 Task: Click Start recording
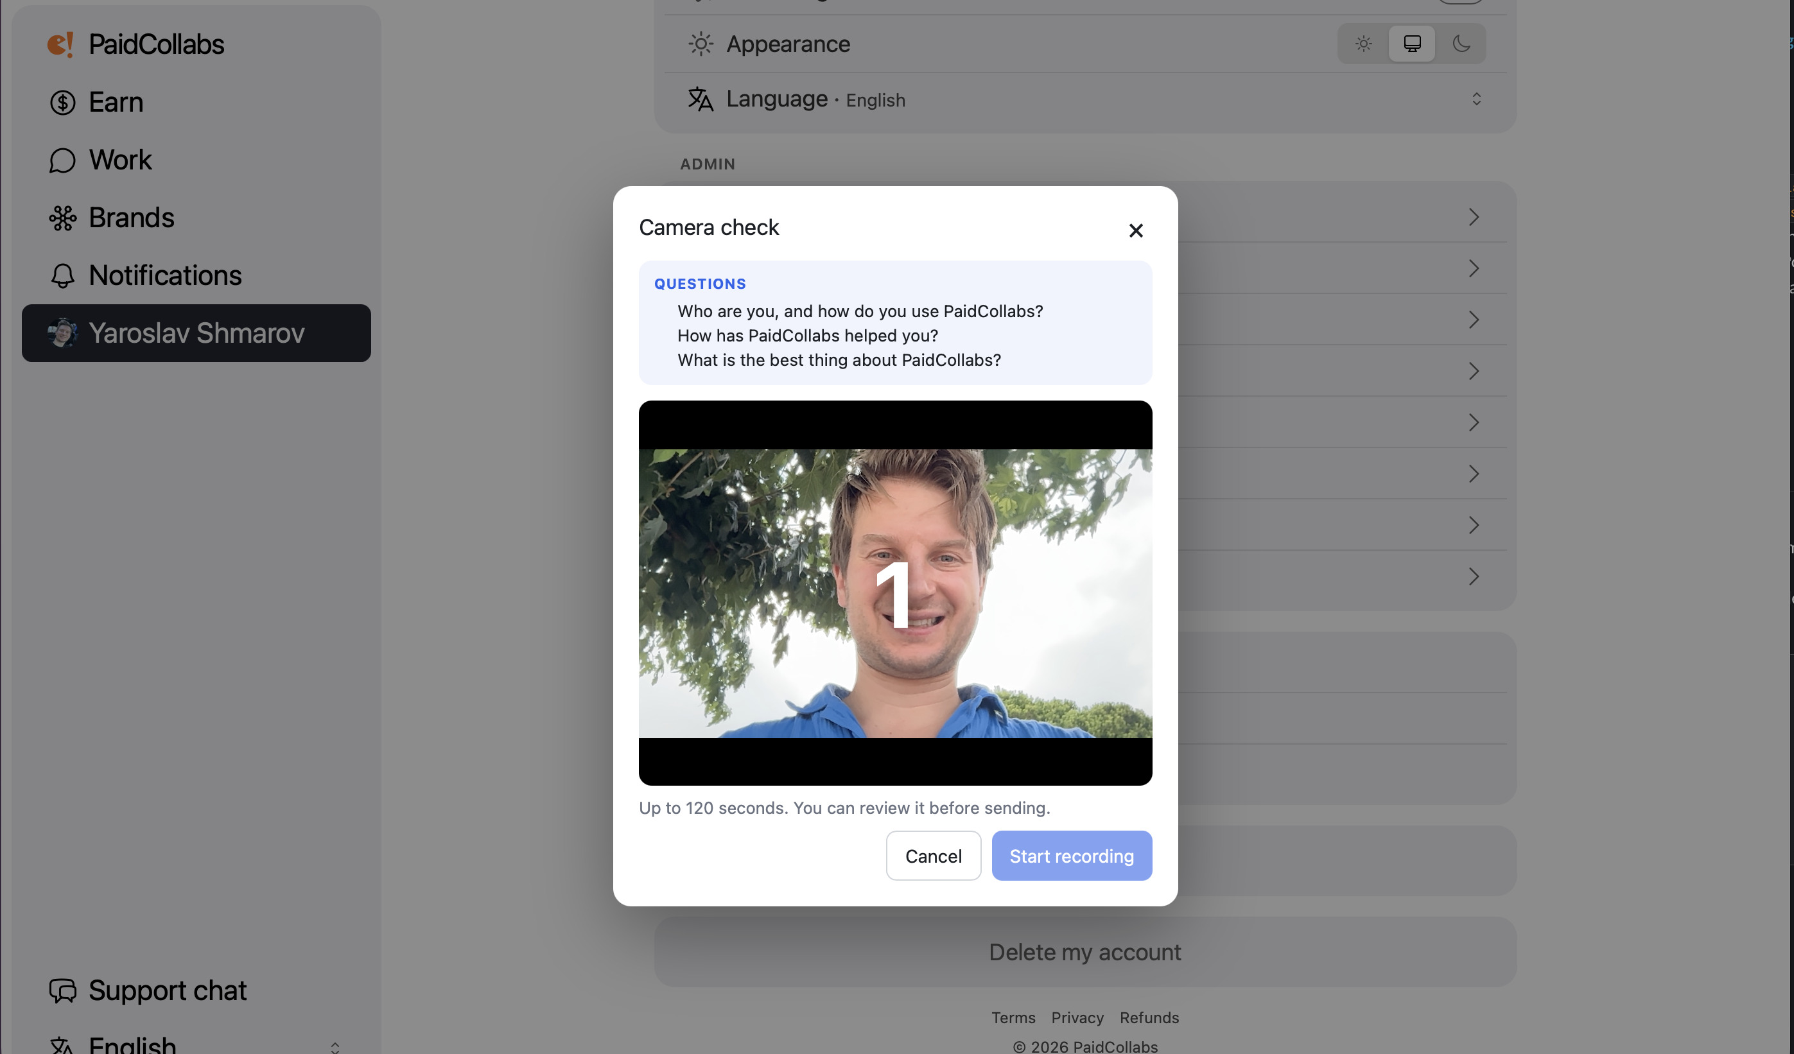pyautogui.click(x=1072, y=856)
